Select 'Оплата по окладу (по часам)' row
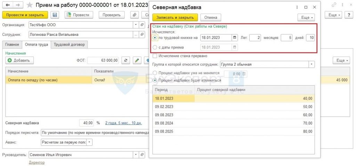356x166 pixels. click(x=77, y=80)
